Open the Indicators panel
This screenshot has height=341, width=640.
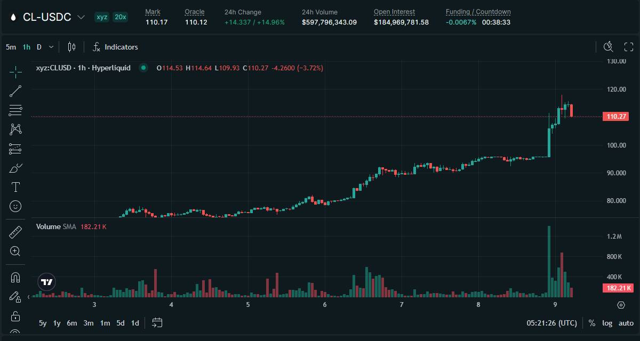(x=115, y=47)
